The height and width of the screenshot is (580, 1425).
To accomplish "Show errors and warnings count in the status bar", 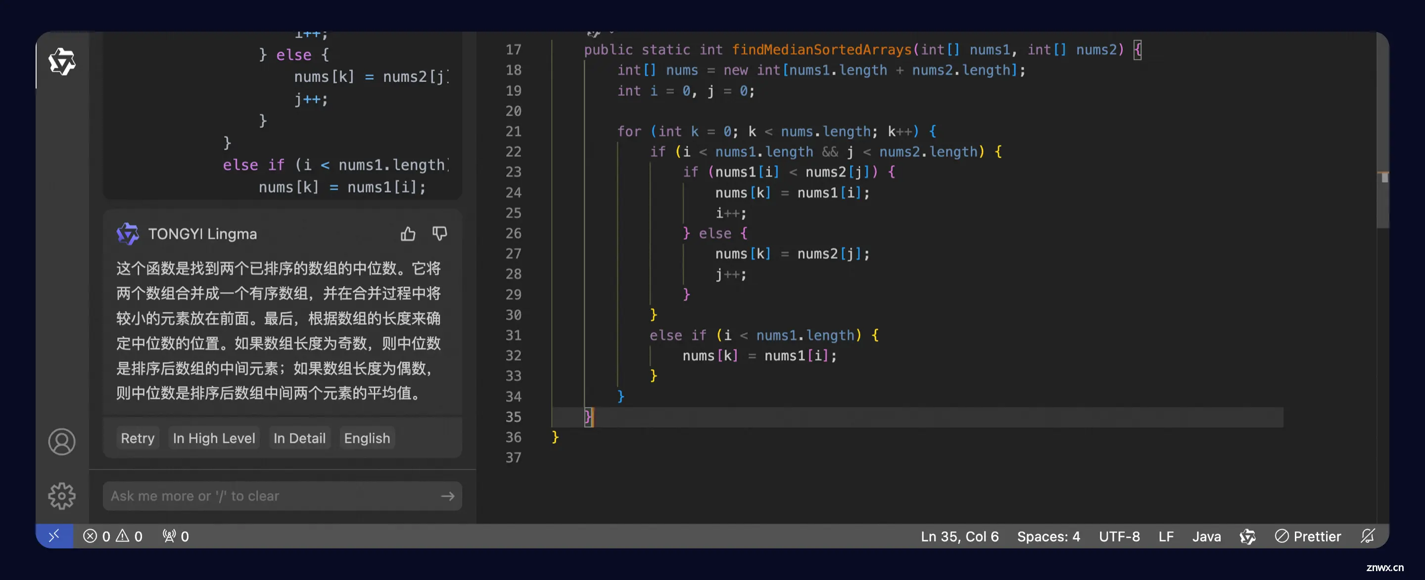I will pyautogui.click(x=113, y=537).
